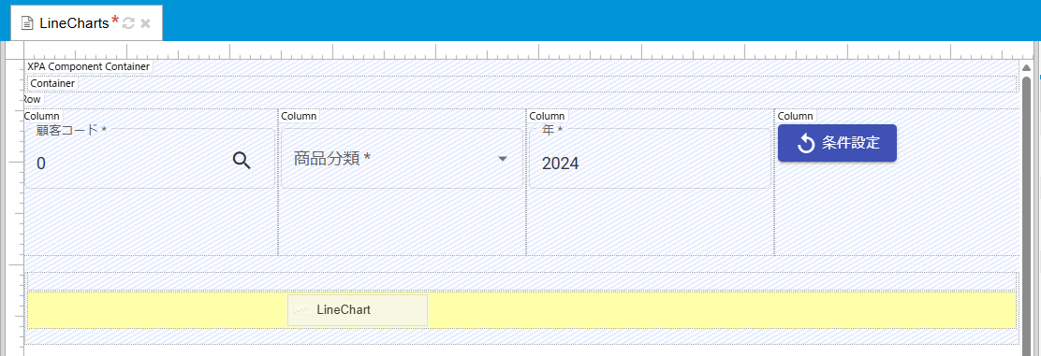Click the small chart icon beside LineChart
Image resolution: width=1041 pixels, height=356 pixels.
302,310
